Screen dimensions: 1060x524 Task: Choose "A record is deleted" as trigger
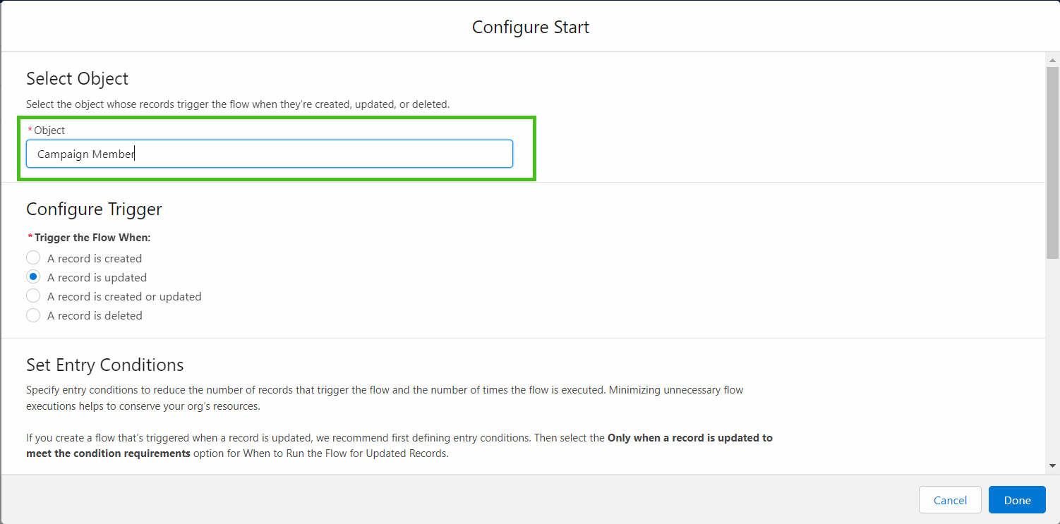[33, 315]
